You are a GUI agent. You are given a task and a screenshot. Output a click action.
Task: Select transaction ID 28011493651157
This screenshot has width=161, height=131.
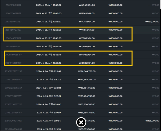13,46
